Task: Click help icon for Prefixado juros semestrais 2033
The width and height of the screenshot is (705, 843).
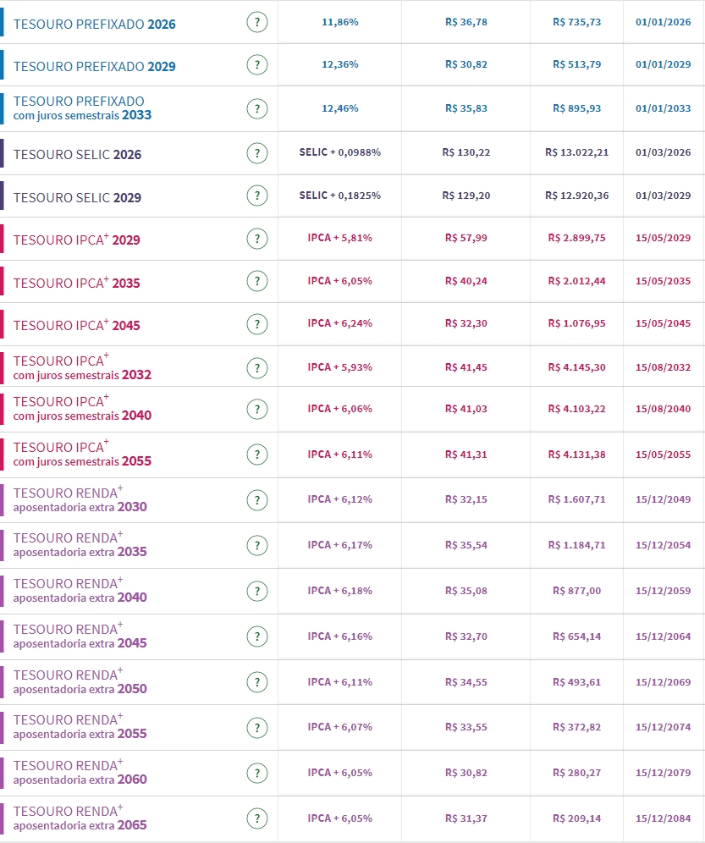Action: tap(257, 108)
